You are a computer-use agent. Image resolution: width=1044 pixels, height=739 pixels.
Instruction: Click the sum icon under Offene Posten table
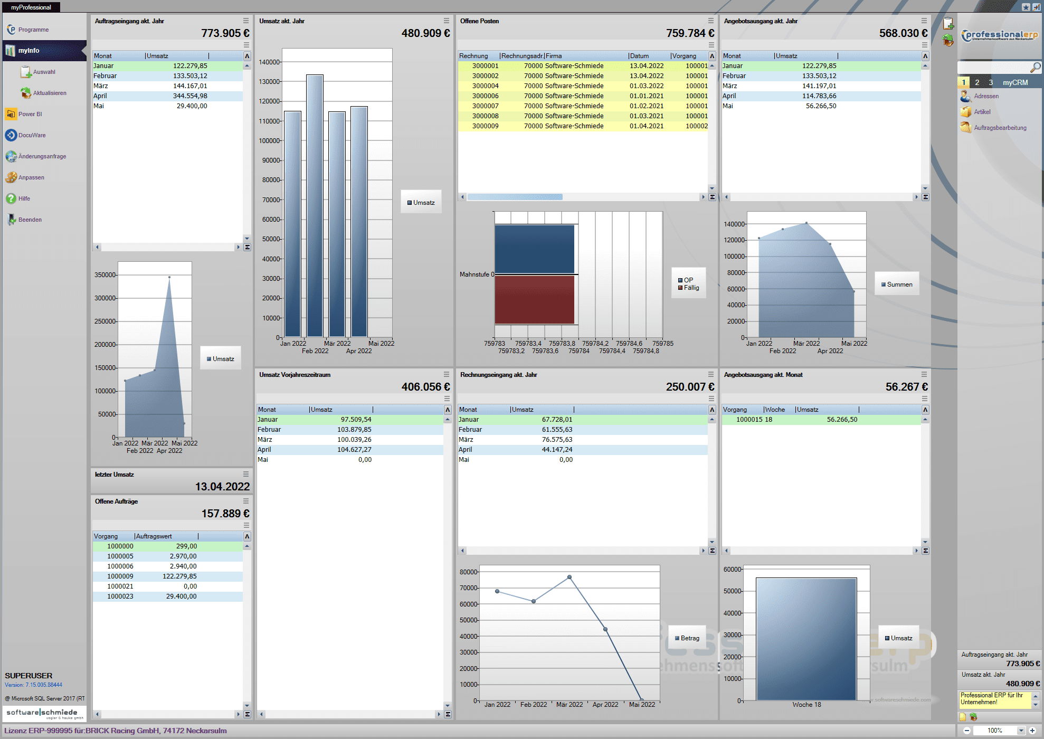(712, 197)
